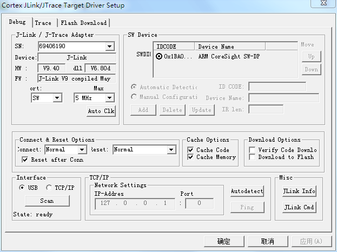
Task: Click the Auto Clk button
Action: 101,111
